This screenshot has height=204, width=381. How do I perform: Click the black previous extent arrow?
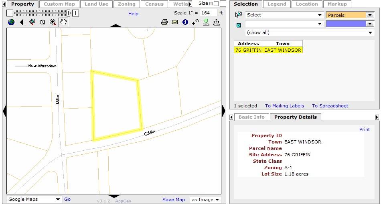click(22, 22)
